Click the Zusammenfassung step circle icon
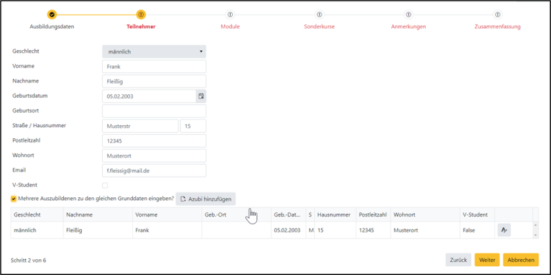Viewport: 551px width, 275px height. (497, 14)
